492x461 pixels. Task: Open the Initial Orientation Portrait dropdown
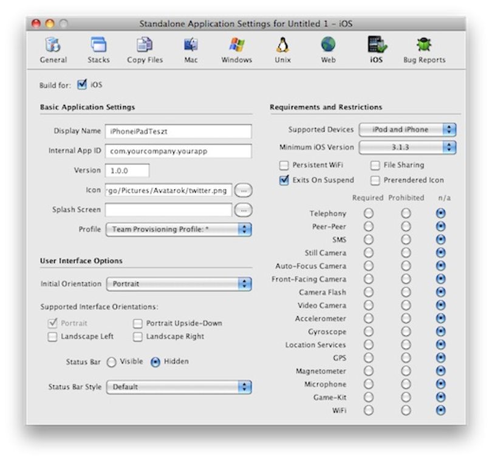point(179,284)
